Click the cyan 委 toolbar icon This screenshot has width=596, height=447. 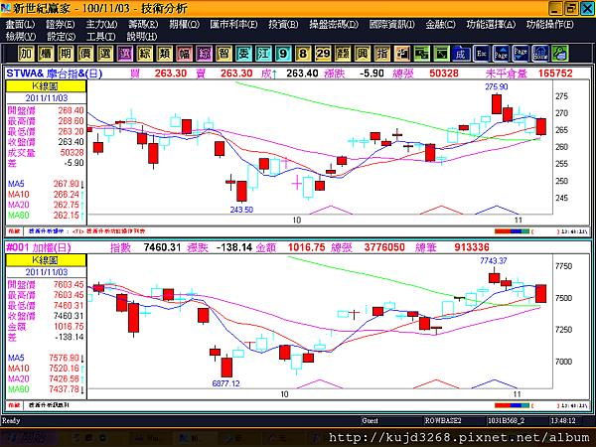pyautogui.click(x=243, y=54)
